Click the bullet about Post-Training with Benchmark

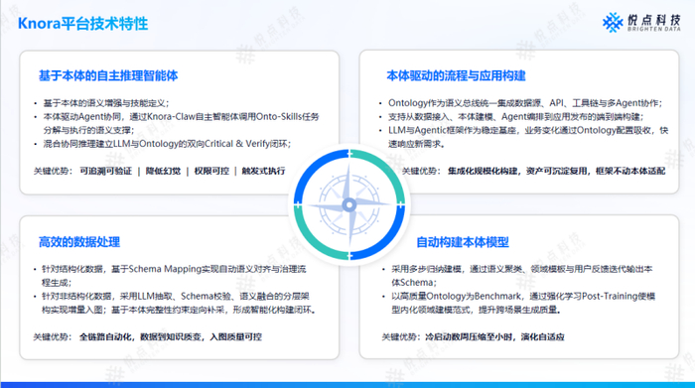[519, 303]
